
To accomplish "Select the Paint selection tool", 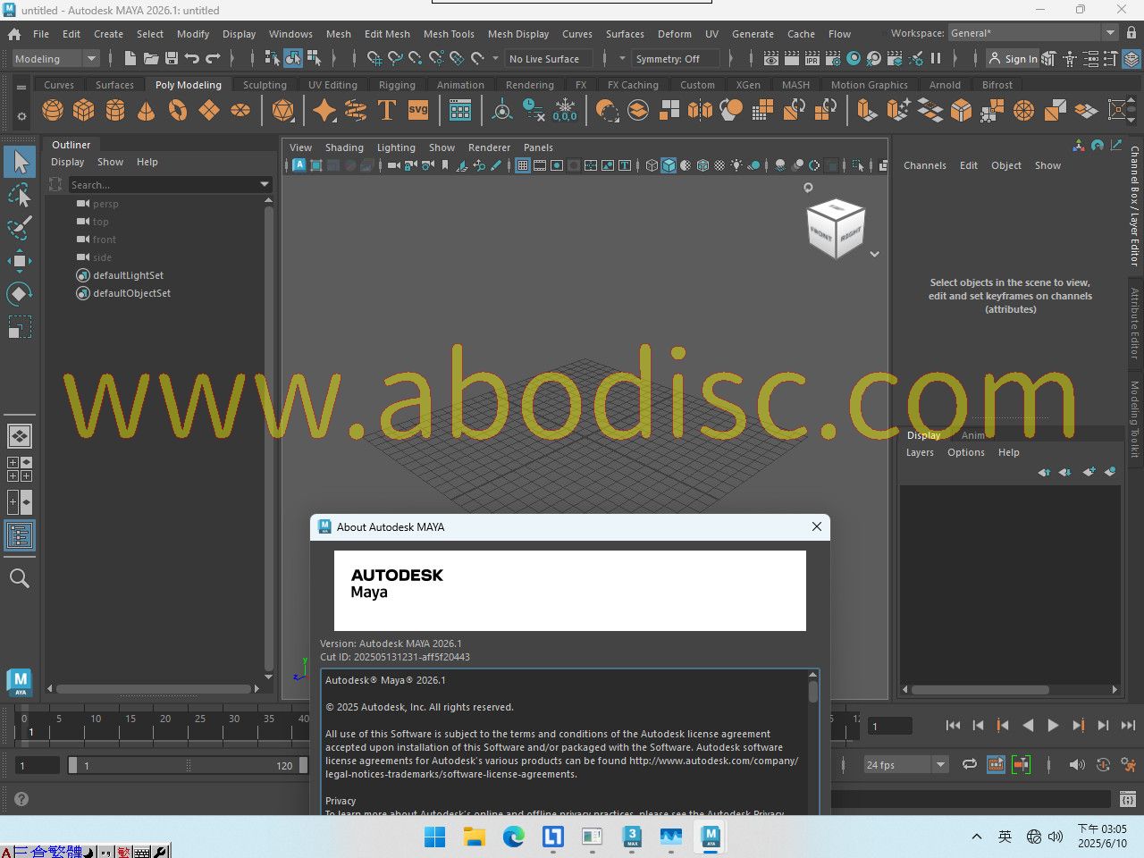I will click(20, 227).
